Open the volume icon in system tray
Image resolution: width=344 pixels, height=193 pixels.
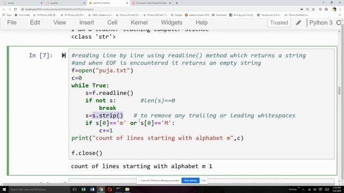[315, 189]
